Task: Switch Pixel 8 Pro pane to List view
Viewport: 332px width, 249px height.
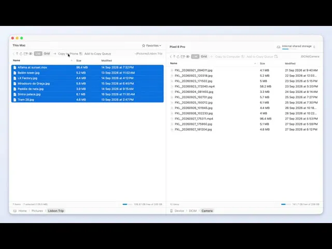Action: 195,57
